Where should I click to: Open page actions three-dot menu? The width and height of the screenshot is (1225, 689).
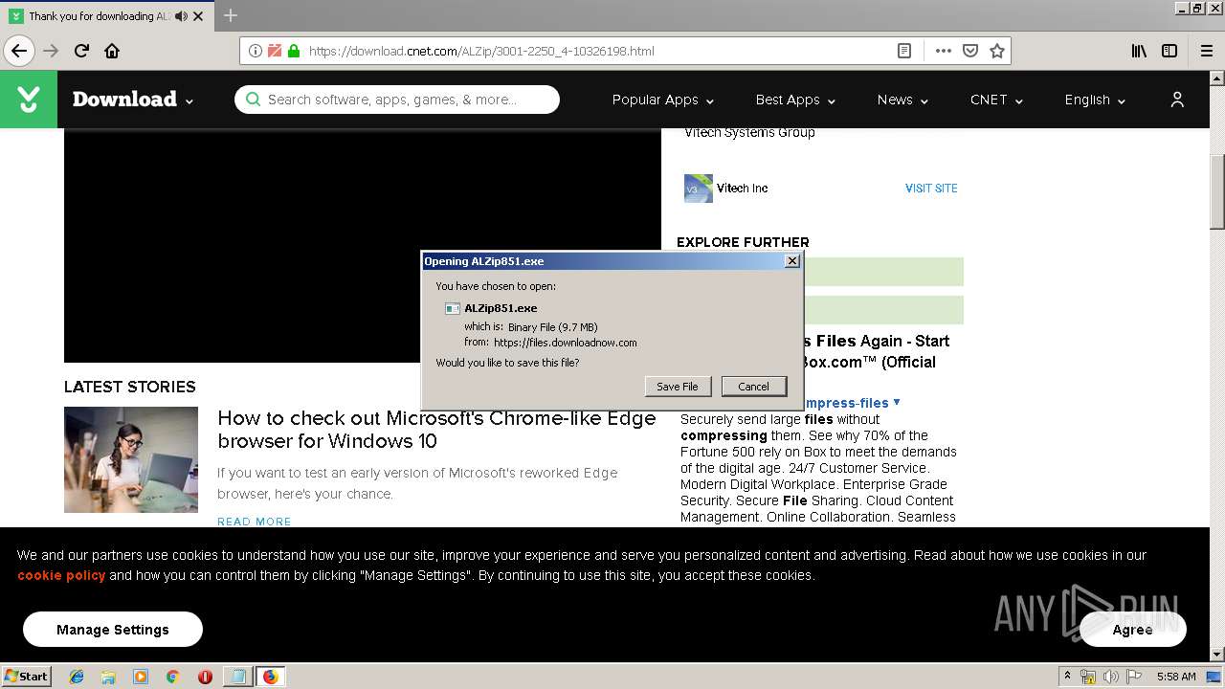coord(944,51)
